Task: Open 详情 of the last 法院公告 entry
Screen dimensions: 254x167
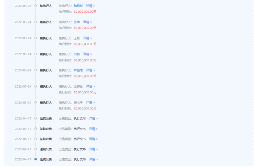Action: pos(93,159)
